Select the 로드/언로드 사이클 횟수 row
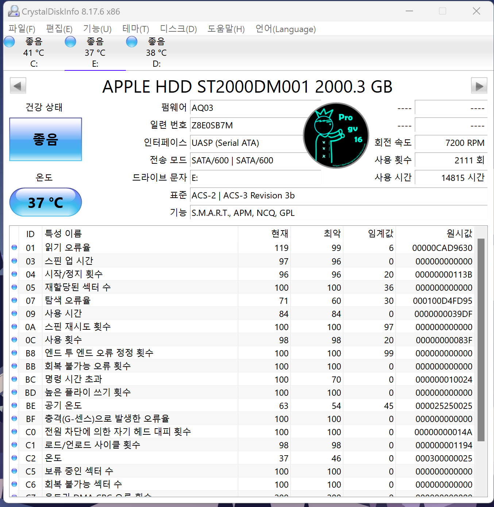Screen dimensions: 494x507 [x=243, y=445]
